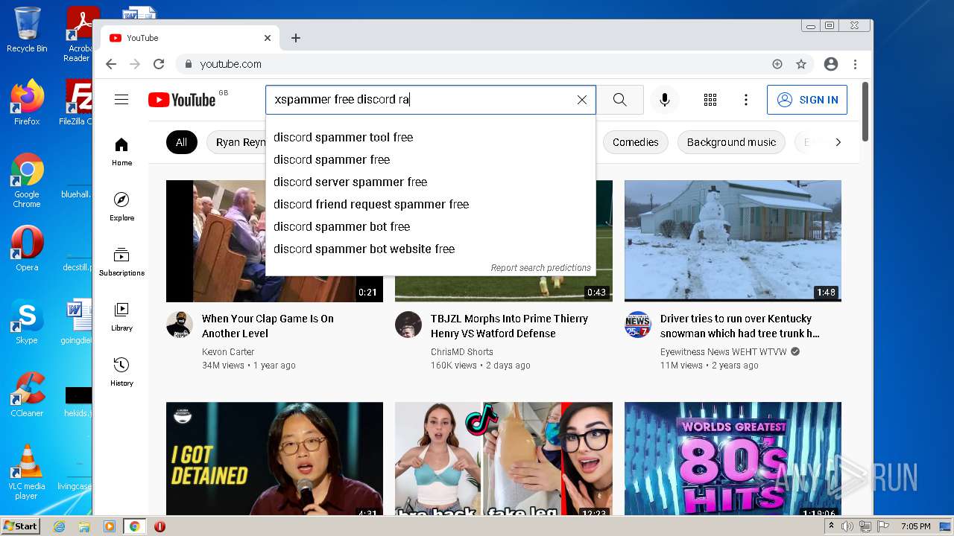Open the Windows Start button
Viewport: 954px width, 536px height.
pos(21,526)
